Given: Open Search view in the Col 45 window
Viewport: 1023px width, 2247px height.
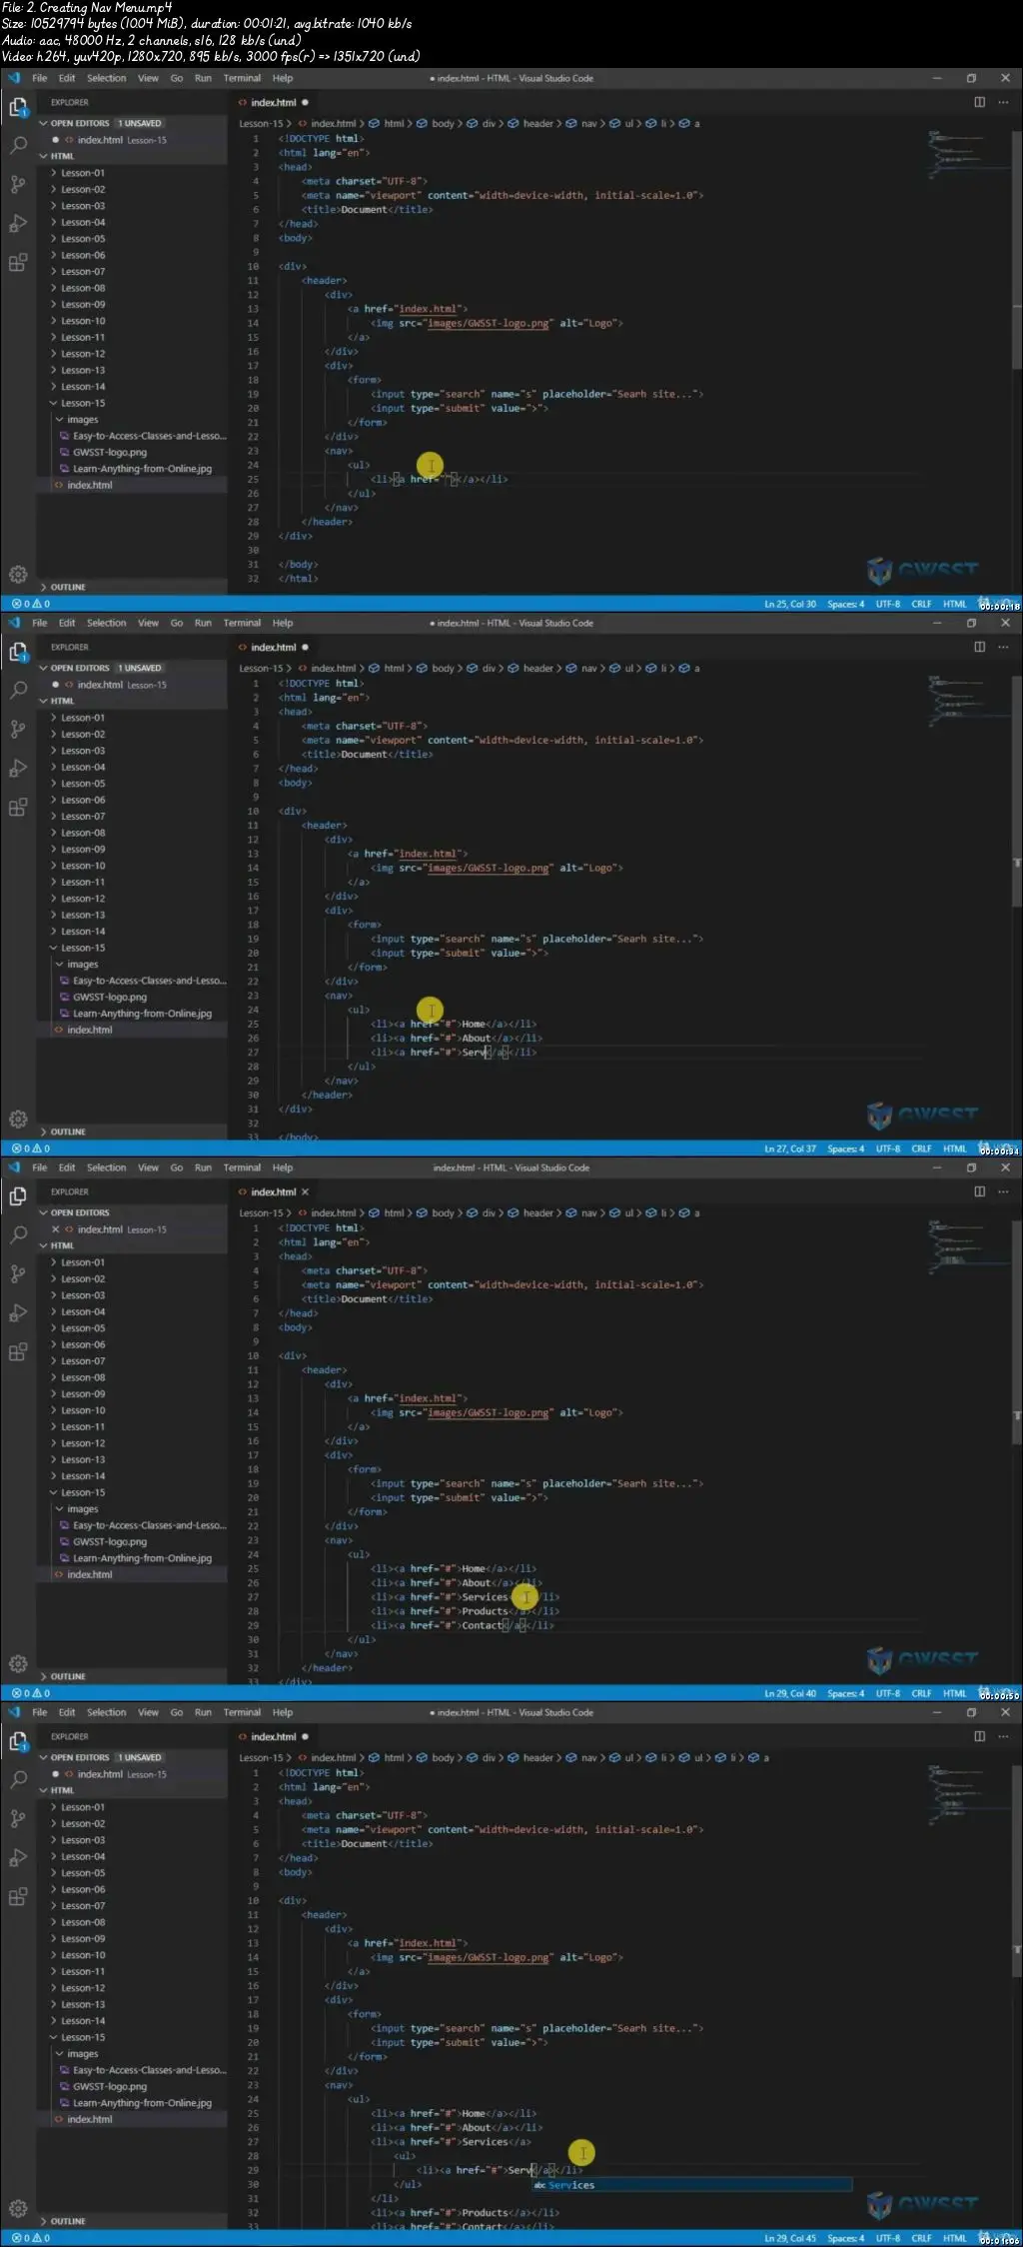Looking at the screenshot, I should tap(18, 1779).
